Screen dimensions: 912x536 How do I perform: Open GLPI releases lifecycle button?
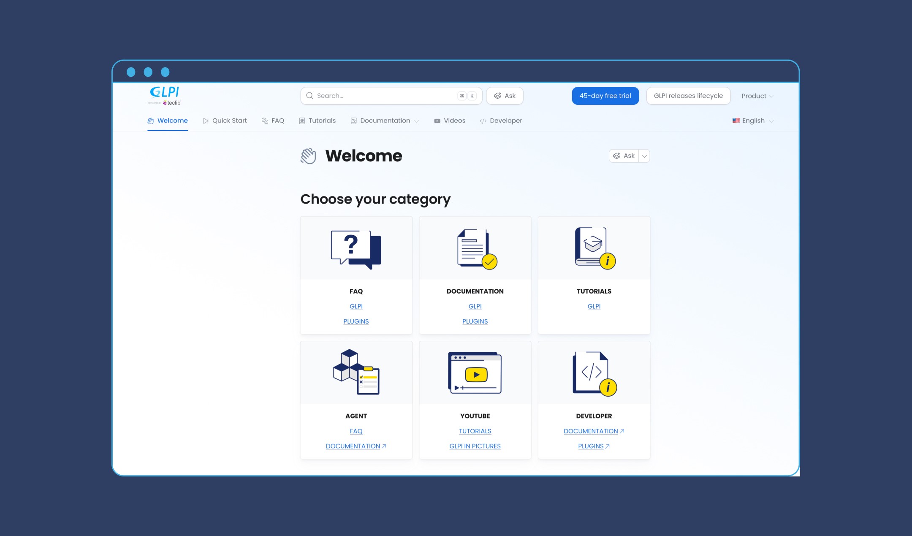click(688, 96)
